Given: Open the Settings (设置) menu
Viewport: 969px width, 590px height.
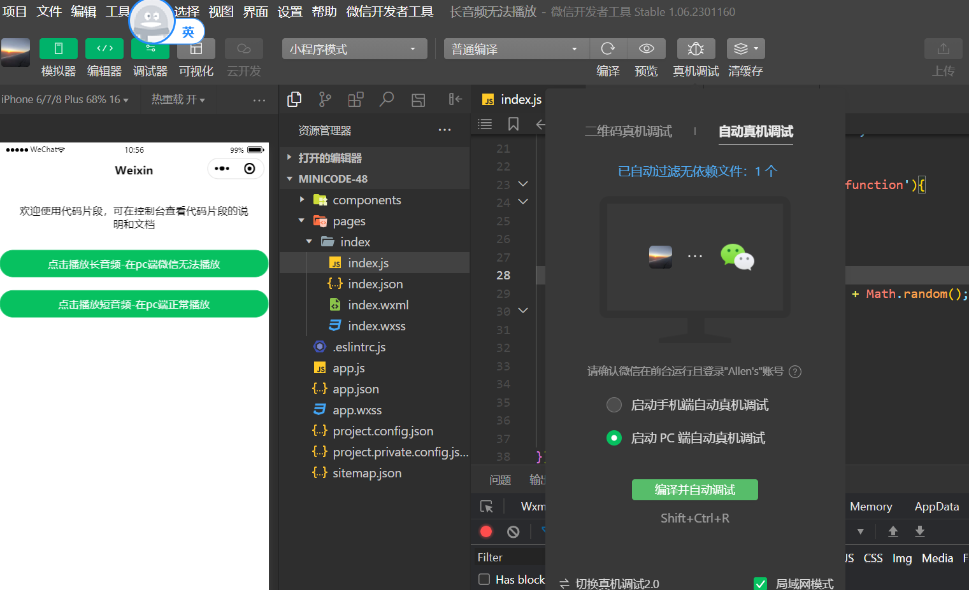Looking at the screenshot, I should click(290, 11).
